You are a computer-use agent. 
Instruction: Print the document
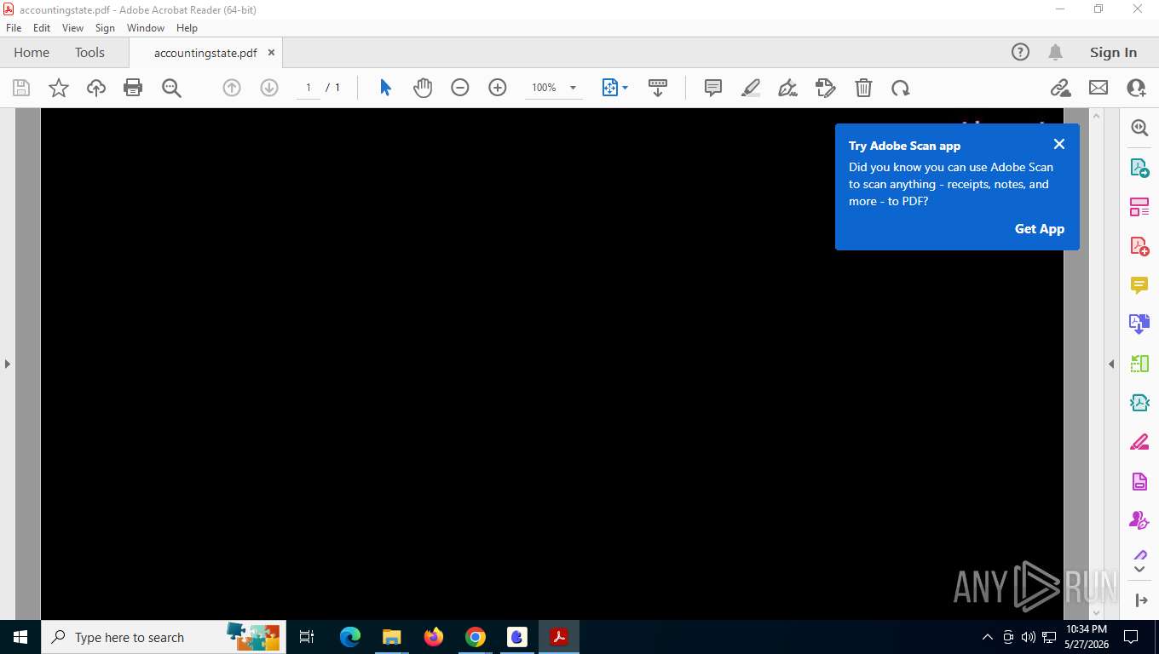coord(133,88)
